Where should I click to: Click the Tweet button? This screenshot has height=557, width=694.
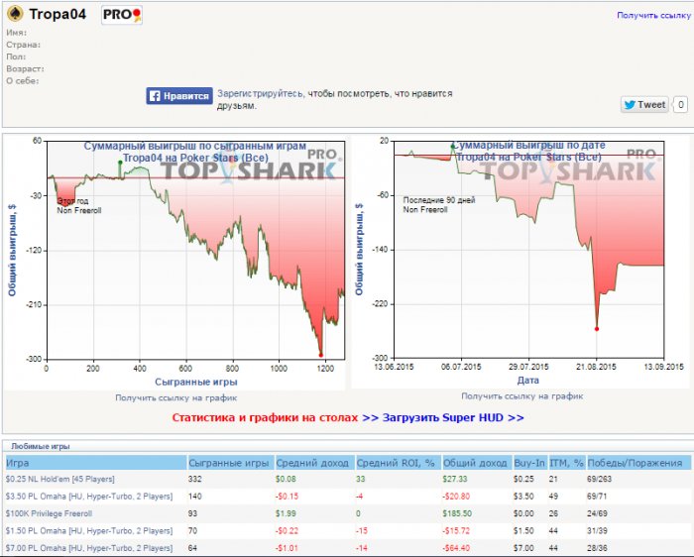coord(644,105)
